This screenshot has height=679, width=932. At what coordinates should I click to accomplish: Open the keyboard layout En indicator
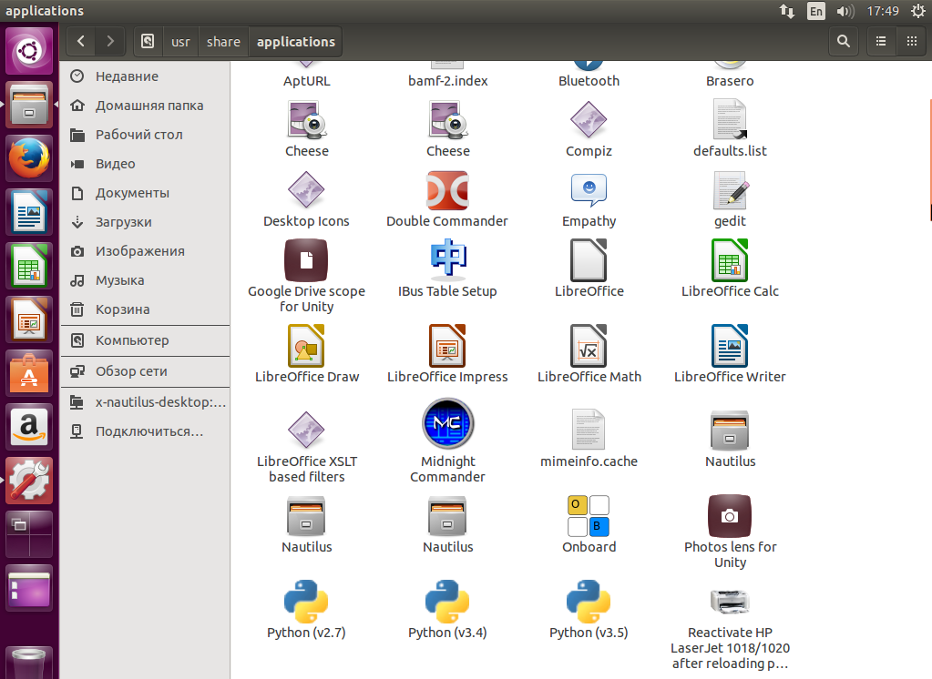coord(816,12)
